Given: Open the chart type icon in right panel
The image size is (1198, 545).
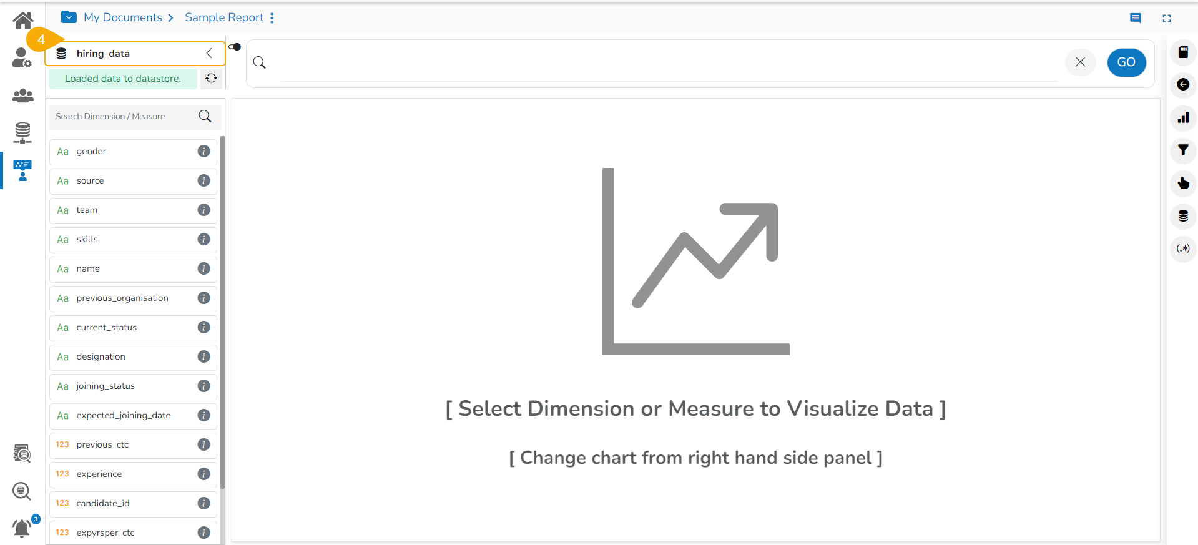Looking at the screenshot, I should (x=1183, y=117).
